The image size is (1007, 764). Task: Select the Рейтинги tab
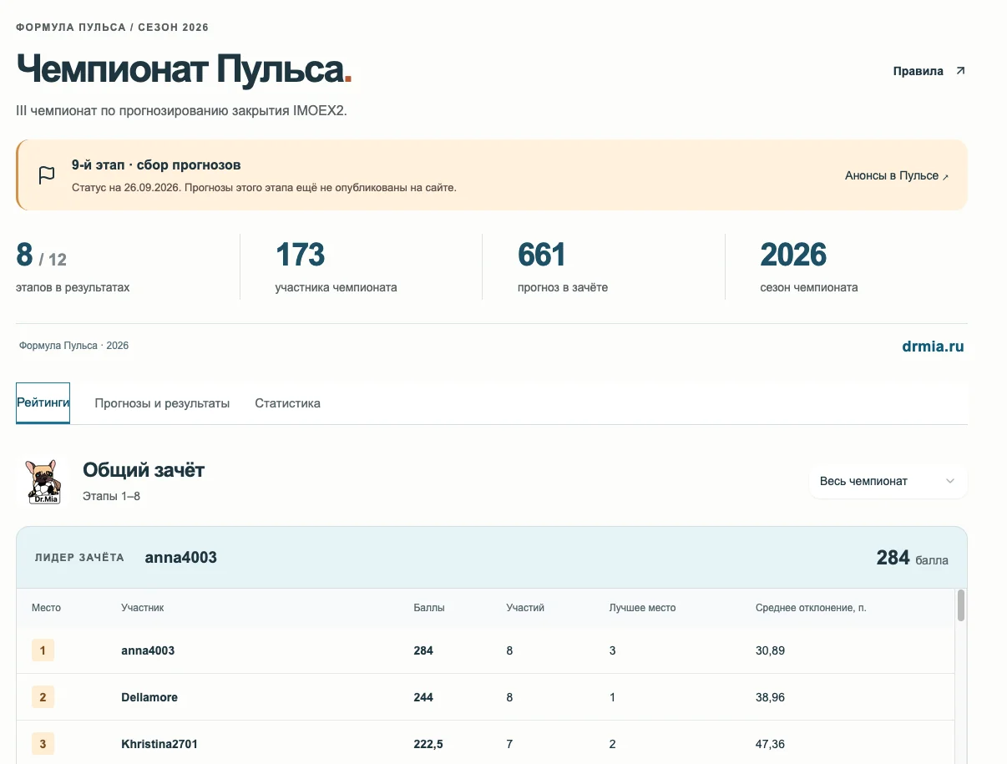[43, 403]
